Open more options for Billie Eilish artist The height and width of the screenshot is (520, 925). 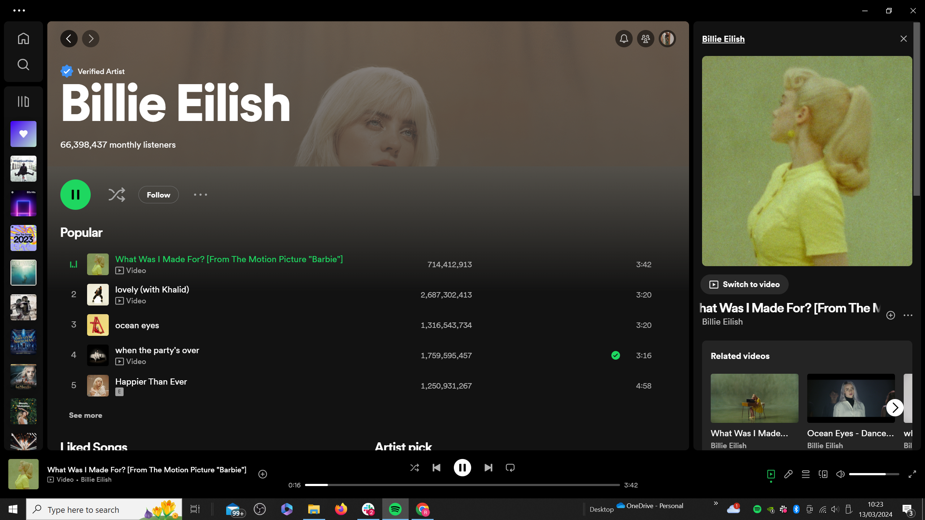click(x=201, y=195)
